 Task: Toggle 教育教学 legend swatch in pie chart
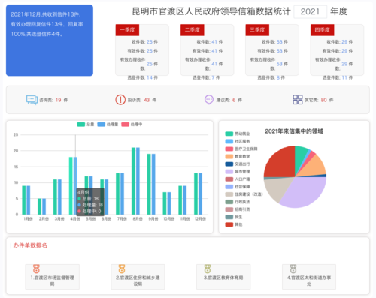229,157
